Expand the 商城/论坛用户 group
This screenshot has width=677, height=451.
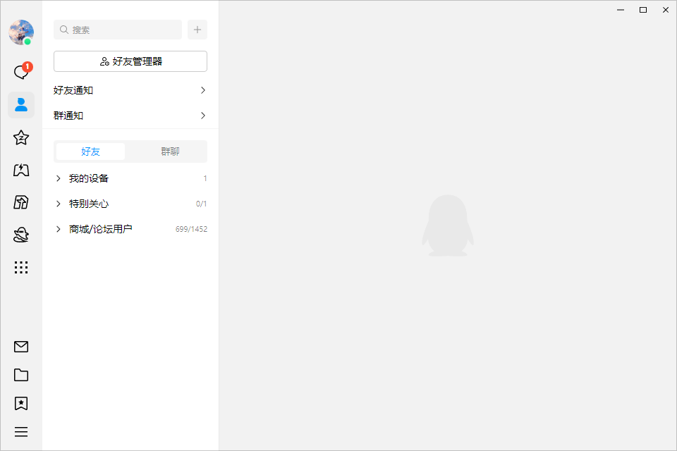point(99,229)
